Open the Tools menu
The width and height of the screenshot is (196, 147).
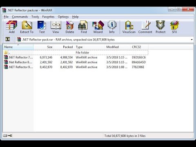[x=35, y=17]
